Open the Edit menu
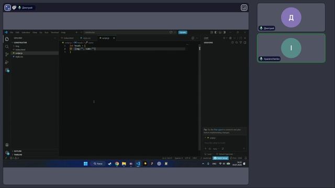 pyautogui.click(x=17, y=32)
